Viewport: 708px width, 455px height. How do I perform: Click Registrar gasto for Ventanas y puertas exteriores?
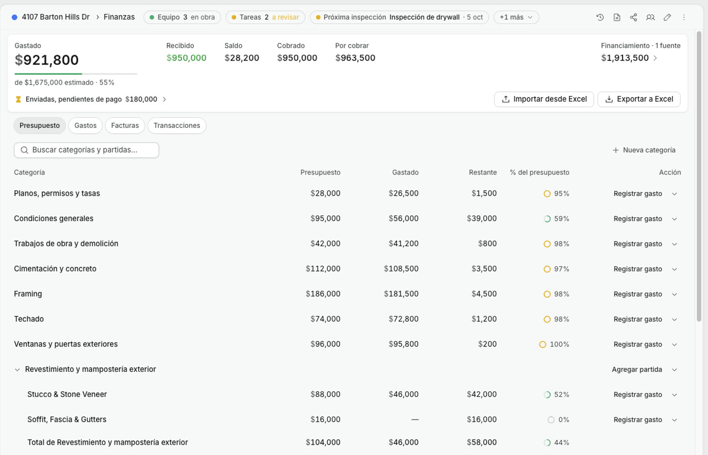(638, 345)
